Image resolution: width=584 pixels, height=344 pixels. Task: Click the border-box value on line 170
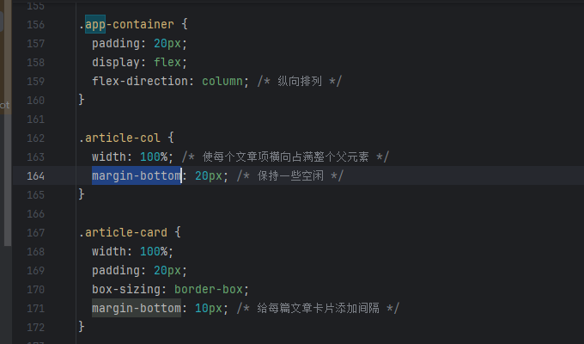pyautogui.click(x=209, y=289)
